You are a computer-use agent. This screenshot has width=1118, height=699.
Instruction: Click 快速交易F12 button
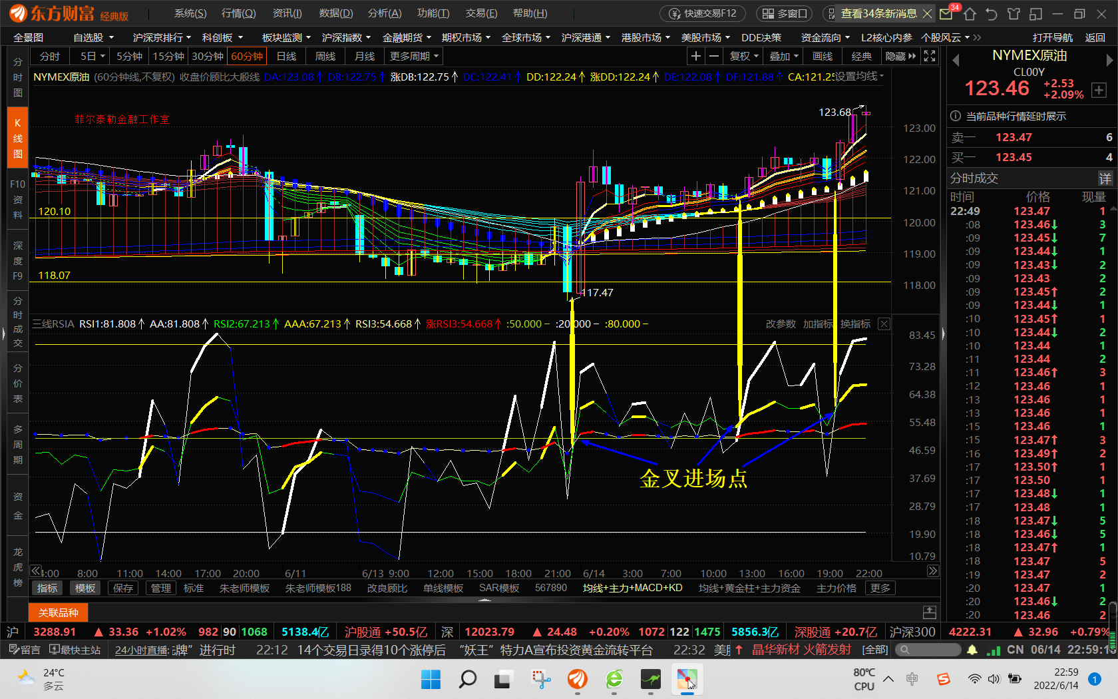pos(702,13)
